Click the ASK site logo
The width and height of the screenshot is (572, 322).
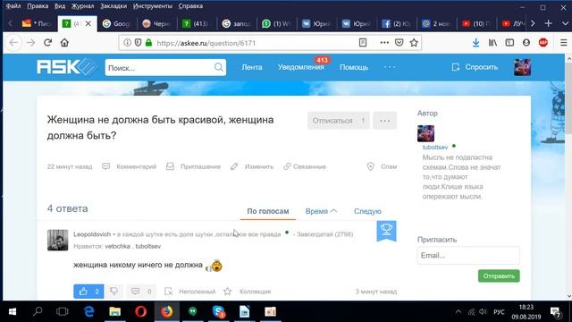click(x=66, y=67)
